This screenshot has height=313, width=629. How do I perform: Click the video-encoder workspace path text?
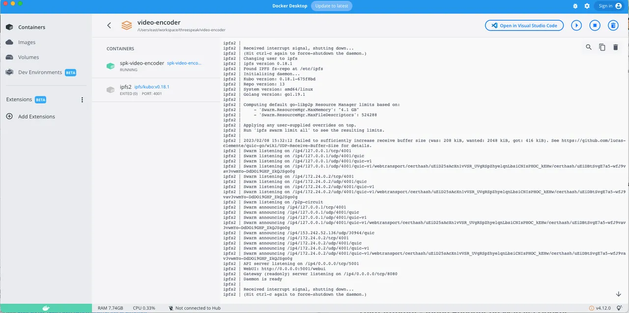182,30
